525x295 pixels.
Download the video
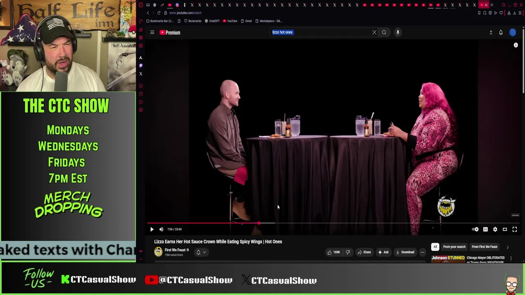click(405, 252)
